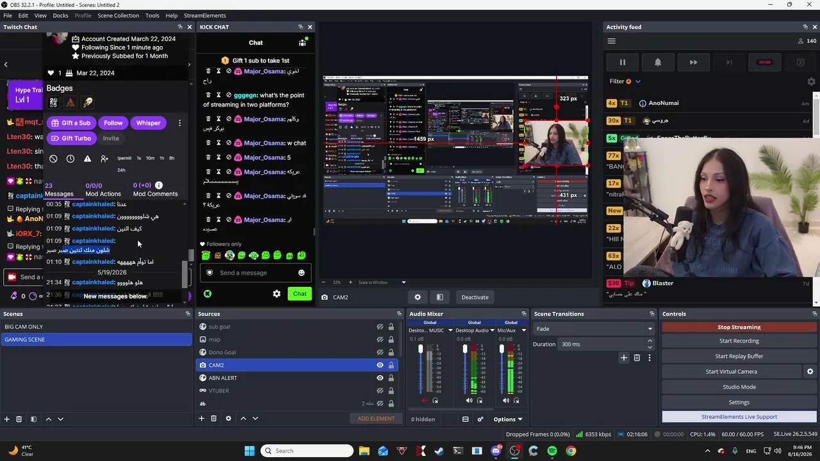Image resolution: width=820 pixels, height=461 pixels.
Task: Click the warn user triangle icon
Action: 88,158
